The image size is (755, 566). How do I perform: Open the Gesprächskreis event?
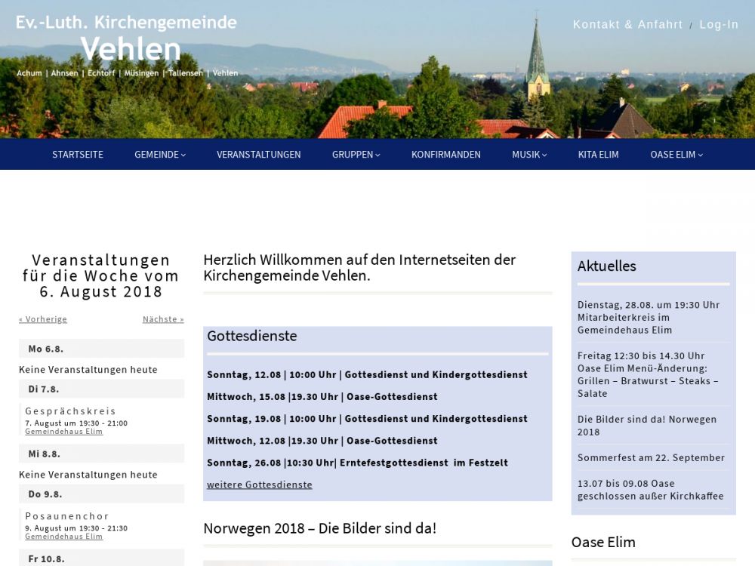coord(70,411)
